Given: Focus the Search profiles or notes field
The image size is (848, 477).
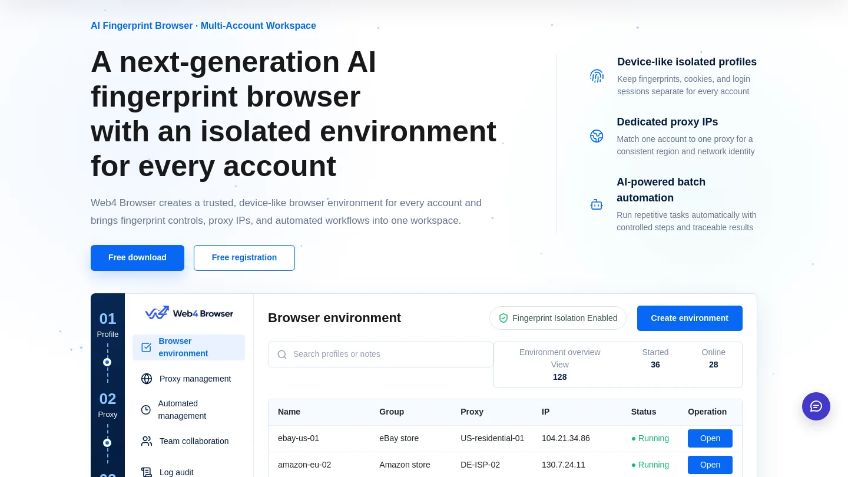Looking at the screenshot, I should point(380,355).
